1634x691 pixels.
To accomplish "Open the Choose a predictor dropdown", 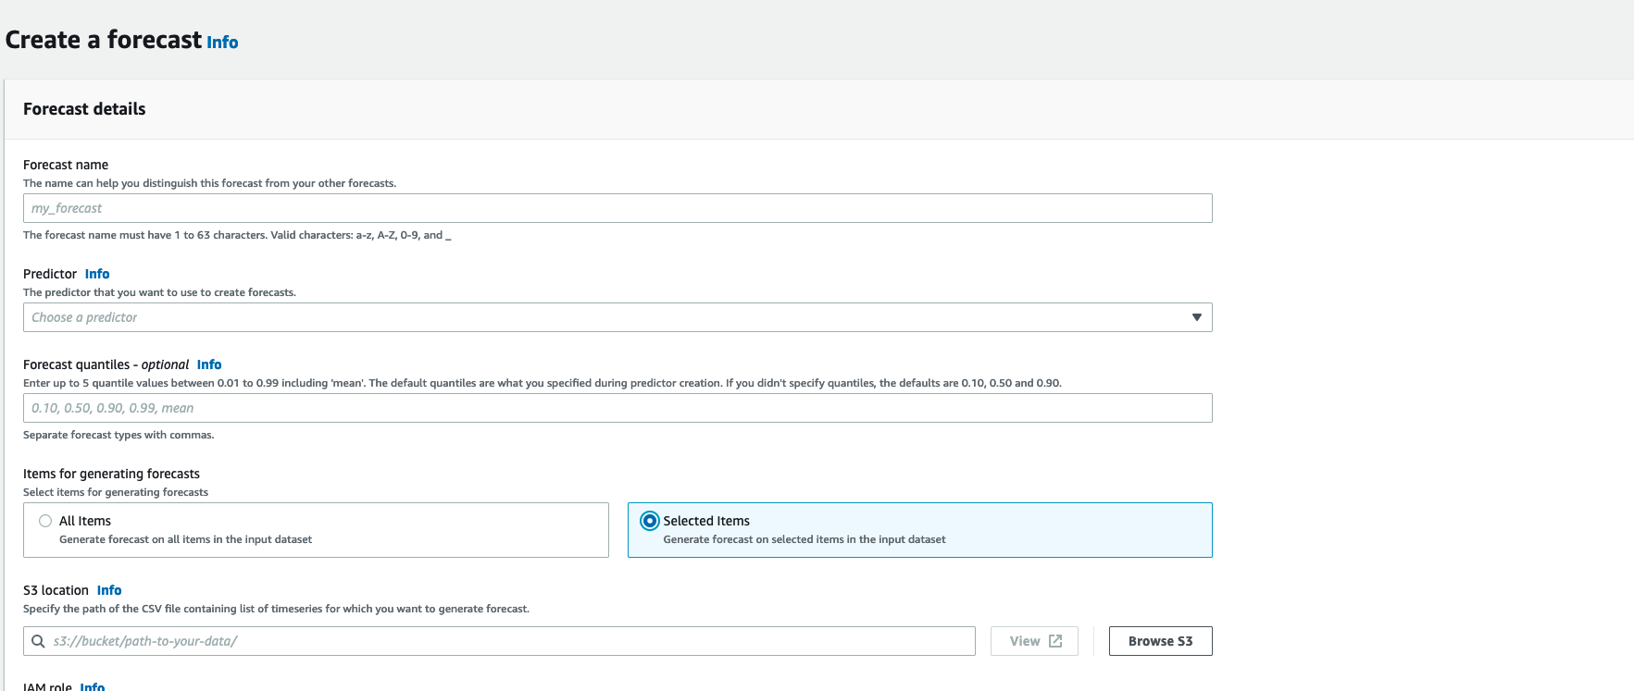I will [617, 317].
